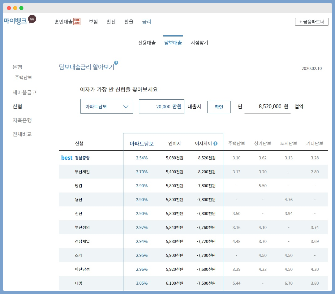Viewport: 335px width, 294px height.
Task: Open the 환전 menu
Action: [x=111, y=22]
